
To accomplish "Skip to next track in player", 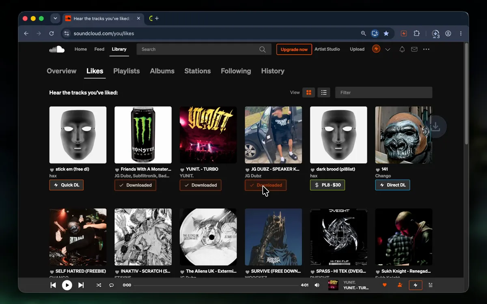I will [81, 285].
